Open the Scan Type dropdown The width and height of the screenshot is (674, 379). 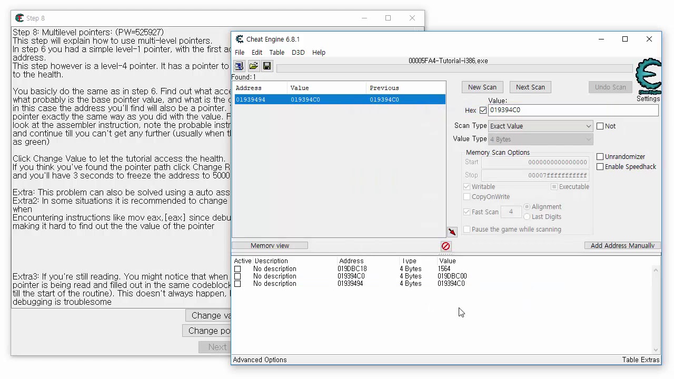coord(540,126)
